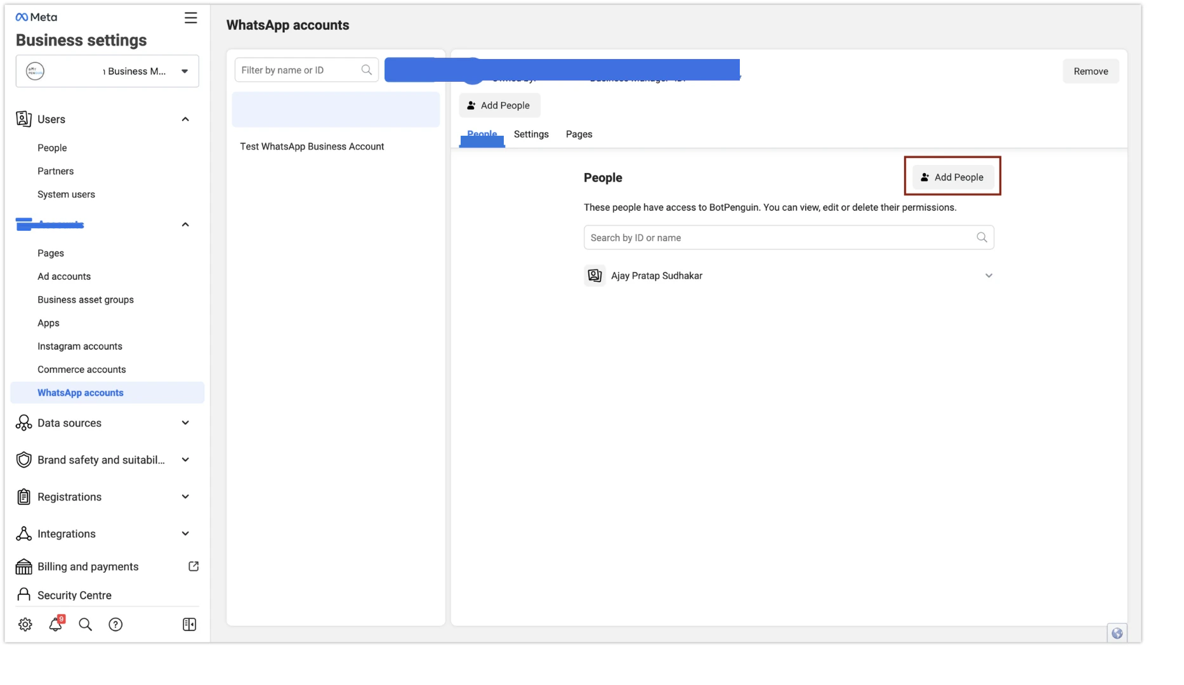
Task: Click Remove button
Action: tap(1091, 71)
